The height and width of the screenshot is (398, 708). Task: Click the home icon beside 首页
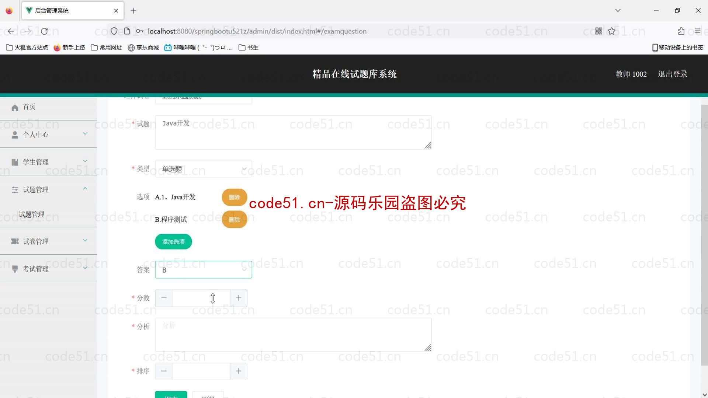[15, 108]
